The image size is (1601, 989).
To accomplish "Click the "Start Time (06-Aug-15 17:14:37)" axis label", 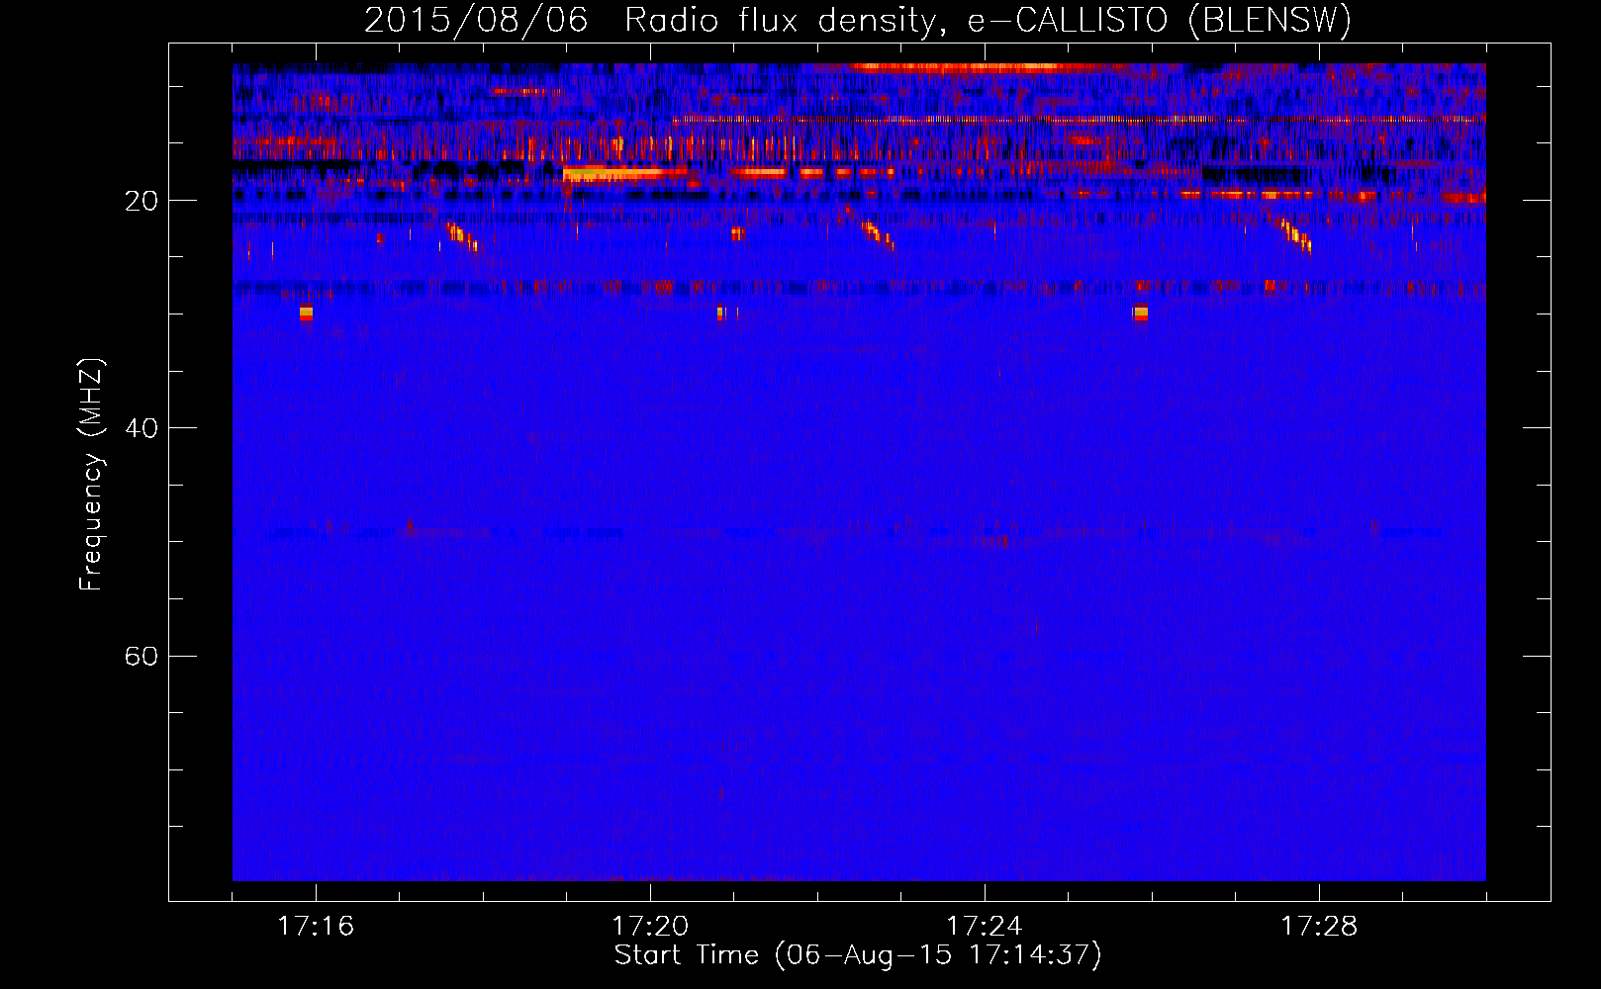I will (858, 955).
